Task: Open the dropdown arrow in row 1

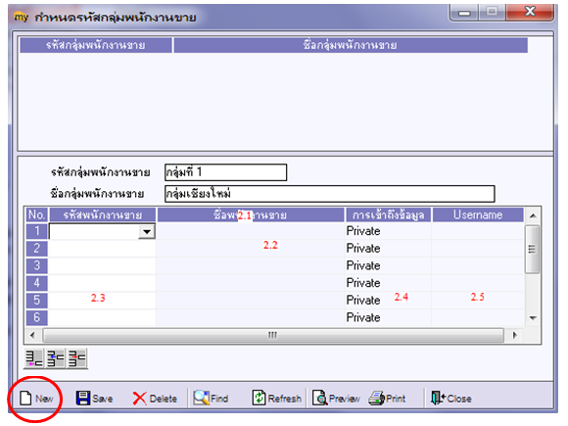Action: pyautogui.click(x=147, y=231)
